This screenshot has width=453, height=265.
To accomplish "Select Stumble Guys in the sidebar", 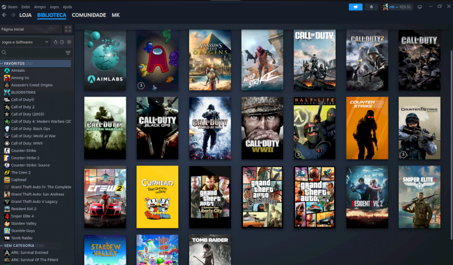I will pyautogui.click(x=23, y=231).
